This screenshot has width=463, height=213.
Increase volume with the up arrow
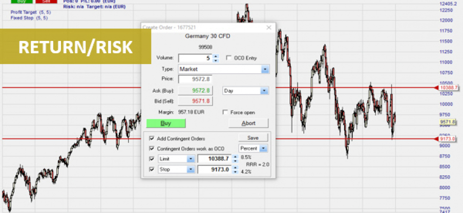(216, 56)
